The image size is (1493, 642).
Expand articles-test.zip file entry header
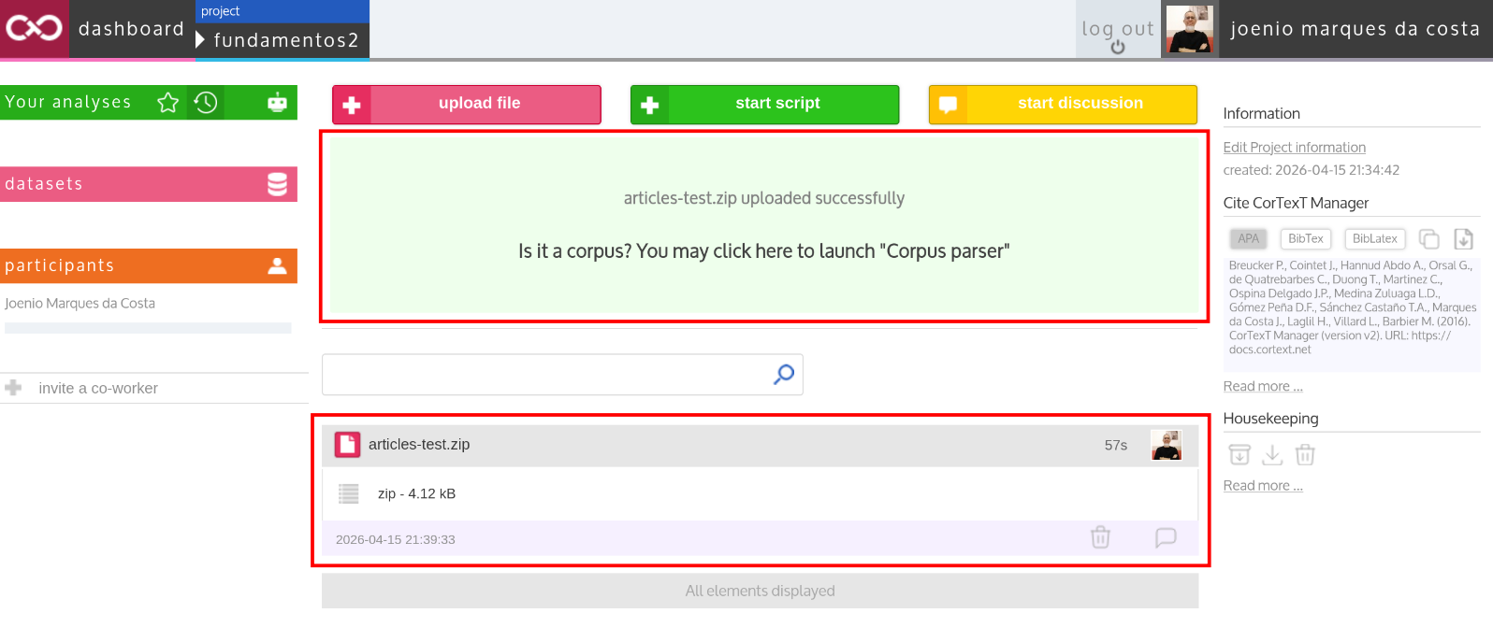click(760, 445)
